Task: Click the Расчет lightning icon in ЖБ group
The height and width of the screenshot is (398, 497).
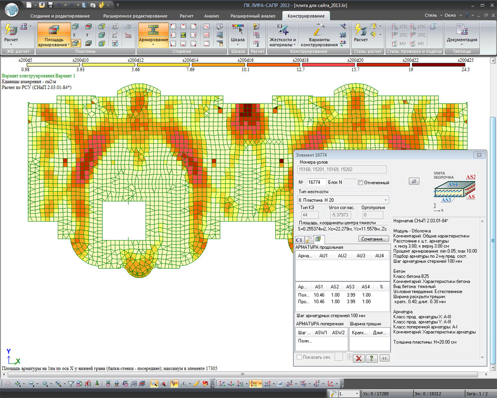Action: click(11, 30)
